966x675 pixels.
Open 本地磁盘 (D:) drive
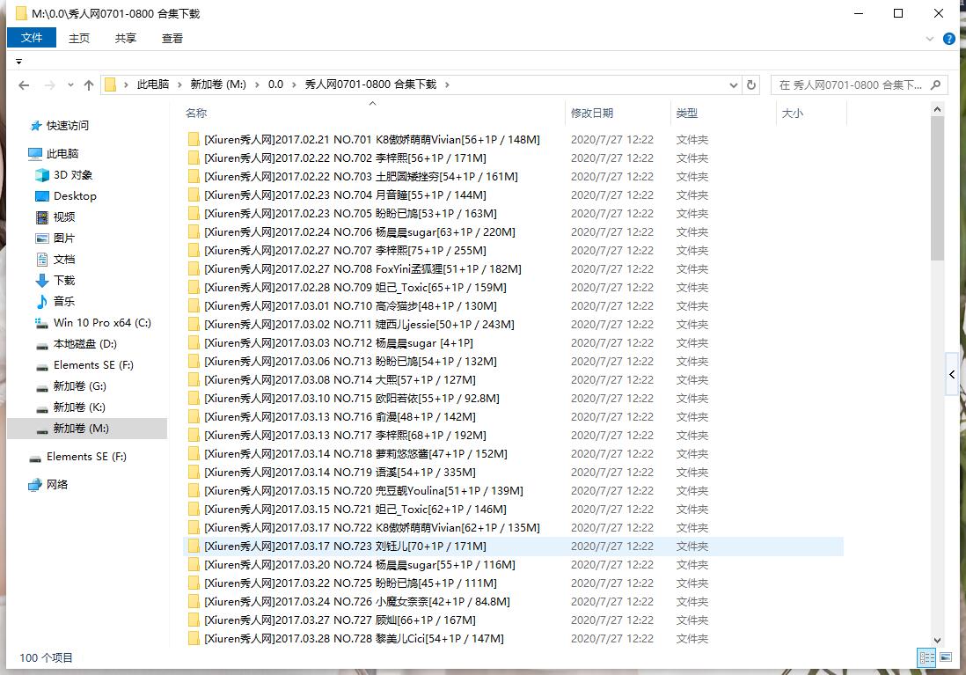pyautogui.click(x=85, y=344)
